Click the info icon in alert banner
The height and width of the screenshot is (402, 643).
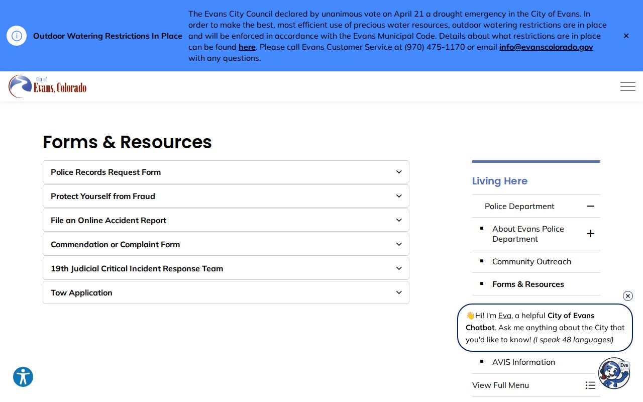17,36
